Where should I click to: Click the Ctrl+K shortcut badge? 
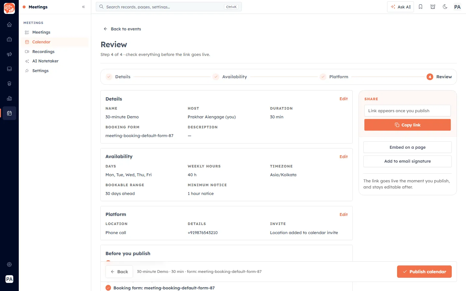[231, 7]
